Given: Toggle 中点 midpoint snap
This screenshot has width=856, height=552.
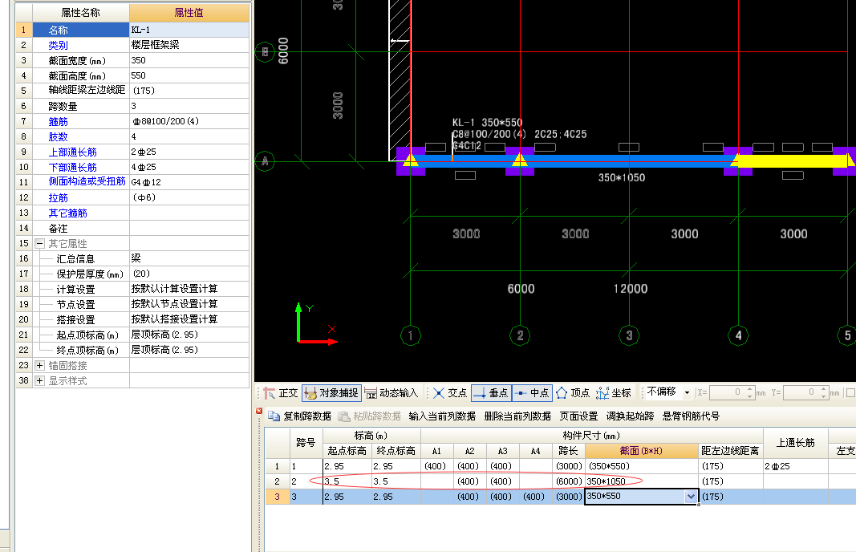Looking at the screenshot, I should pyautogui.click(x=532, y=393).
